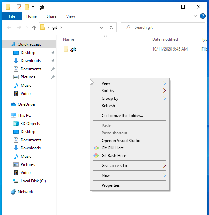
Task: Select Quick access in navigation pane
Action: coord(29,44)
